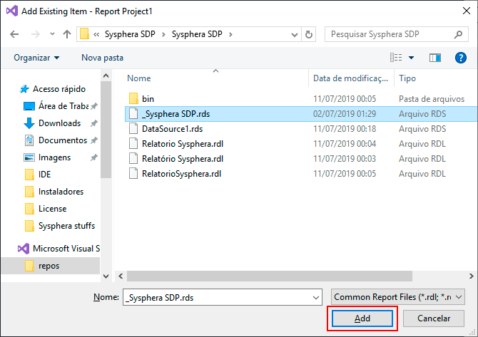Viewport: 478px width, 337px height.
Task: Change the view layout icon
Action: [x=396, y=58]
